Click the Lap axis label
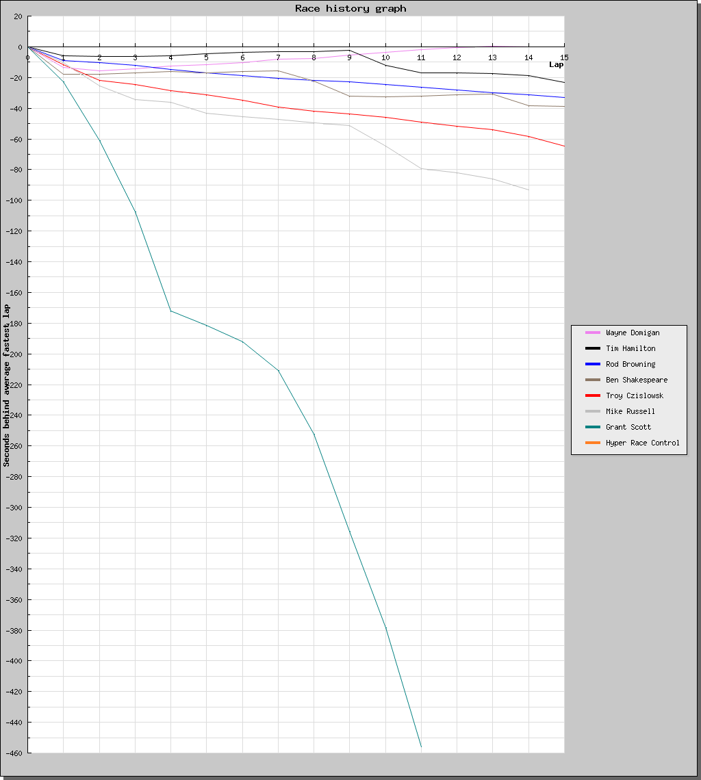 tap(556, 65)
